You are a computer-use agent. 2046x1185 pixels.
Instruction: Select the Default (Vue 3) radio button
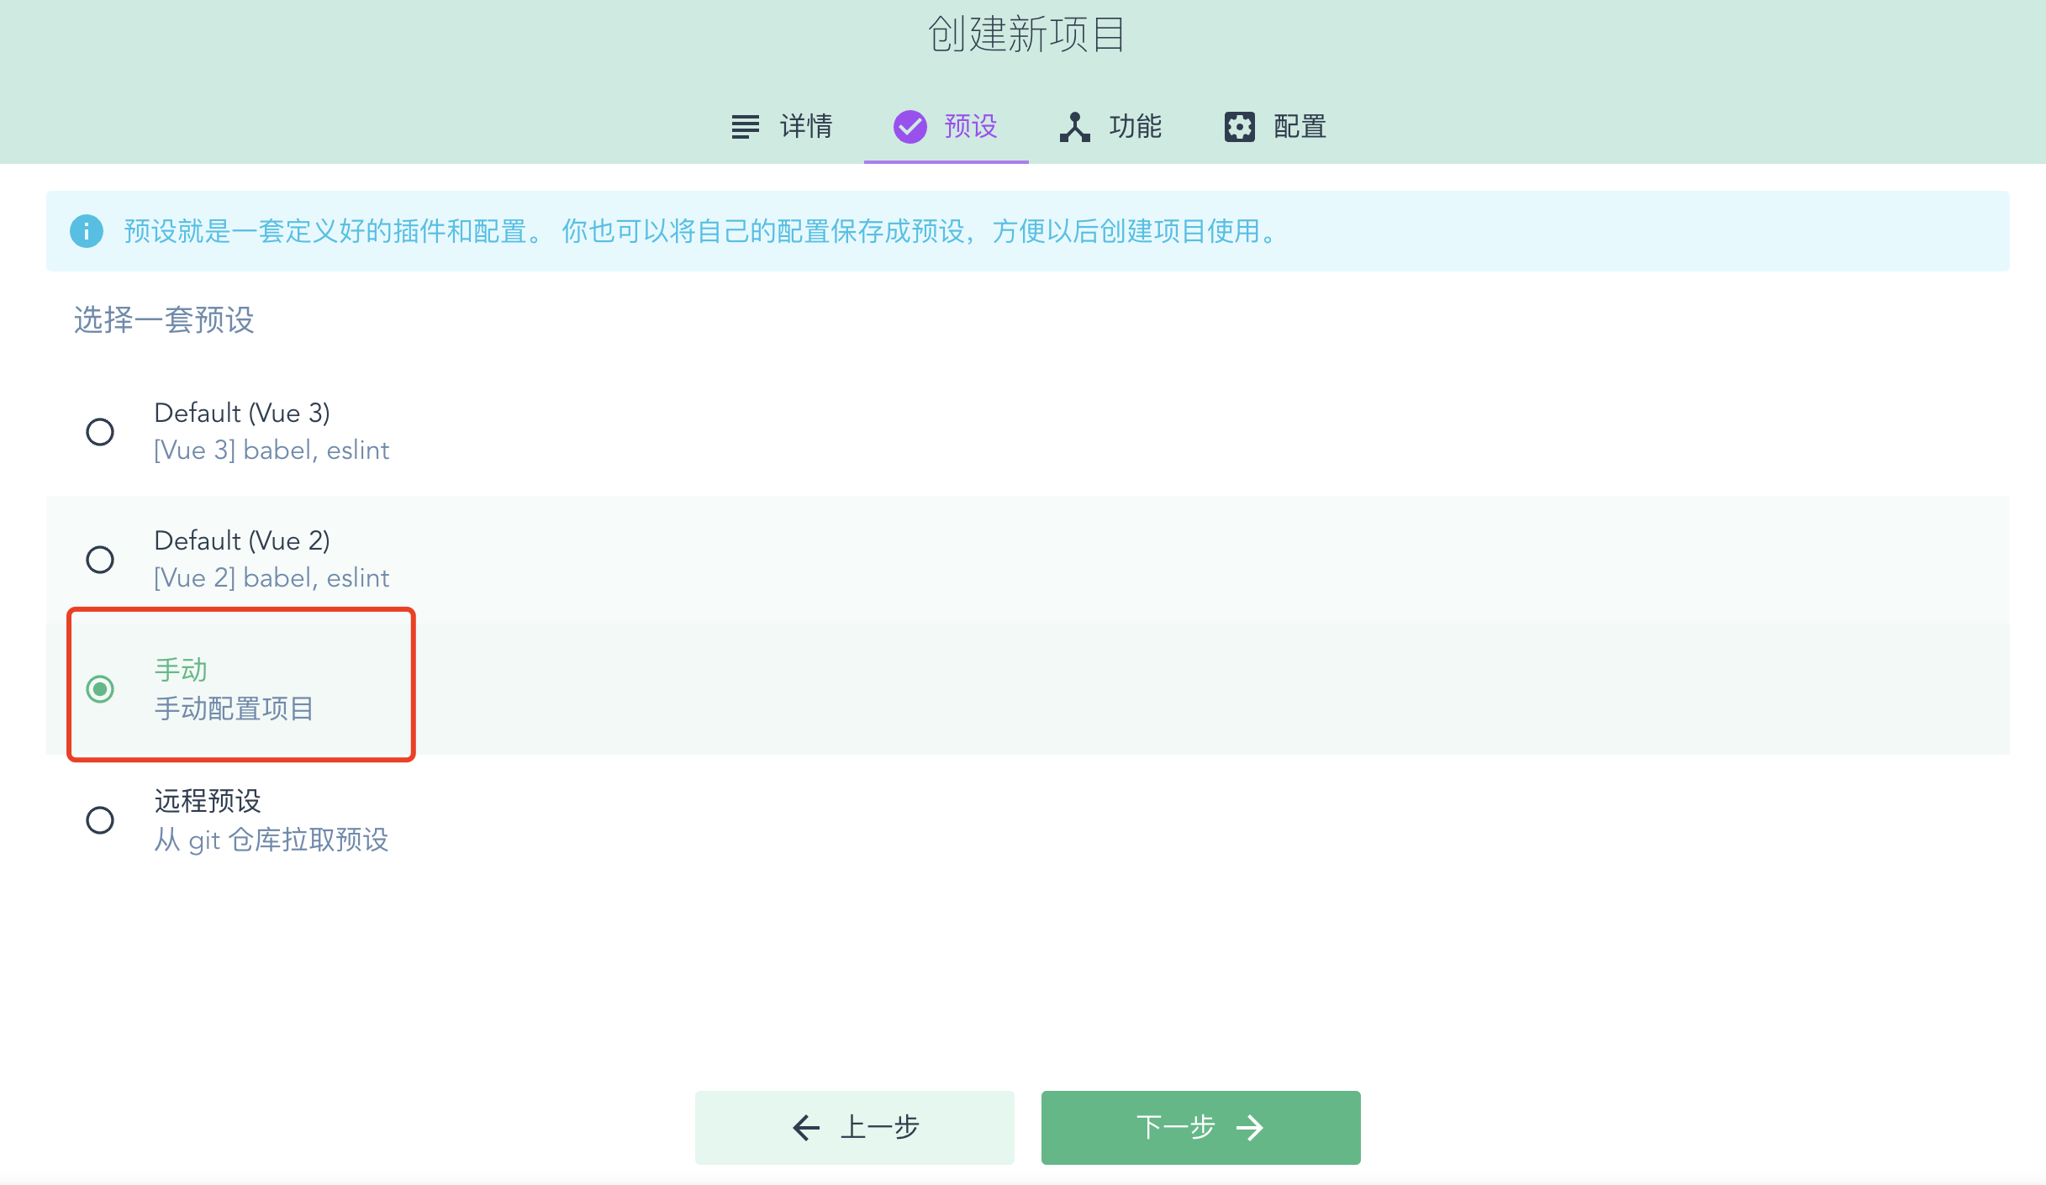tap(100, 431)
